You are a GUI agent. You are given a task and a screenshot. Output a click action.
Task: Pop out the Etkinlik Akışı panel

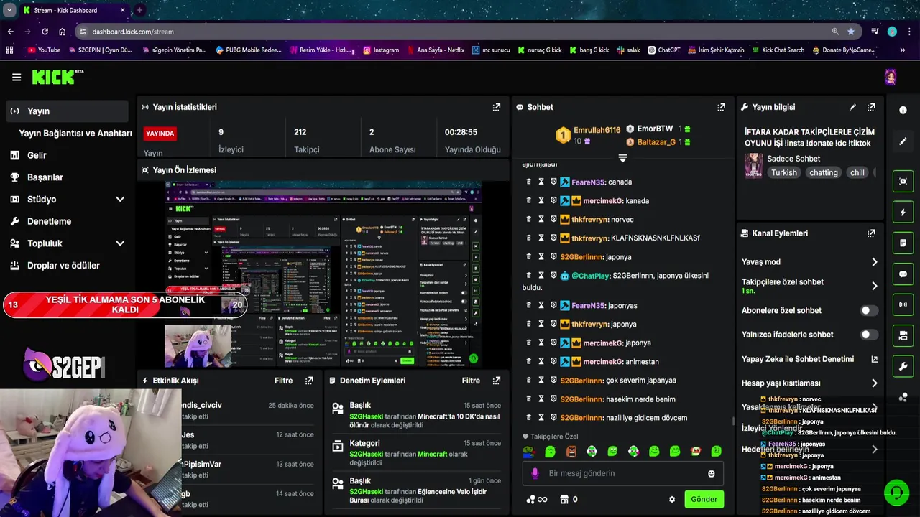pyautogui.click(x=309, y=381)
